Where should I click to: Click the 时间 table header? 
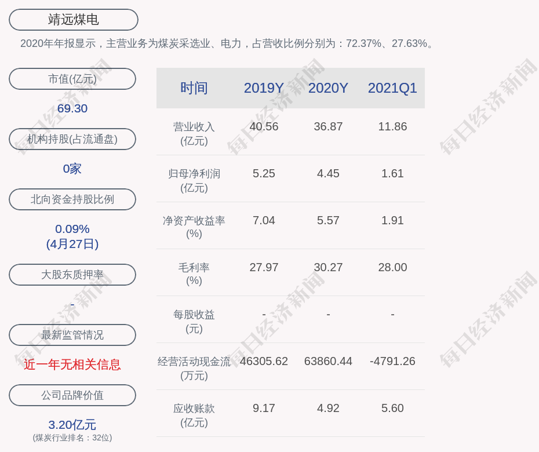(x=194, y=88)
